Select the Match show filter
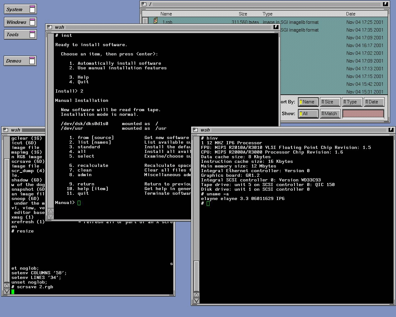The height and width of the screenshot is (317, 396). coord(330,114)
